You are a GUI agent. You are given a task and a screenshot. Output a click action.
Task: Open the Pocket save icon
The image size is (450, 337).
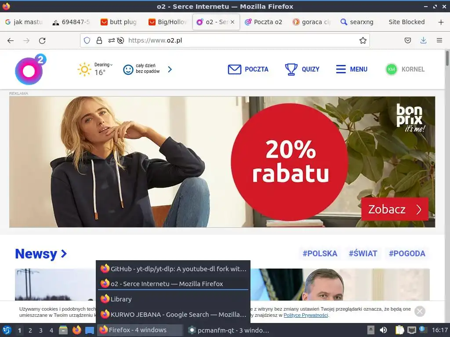407,40
